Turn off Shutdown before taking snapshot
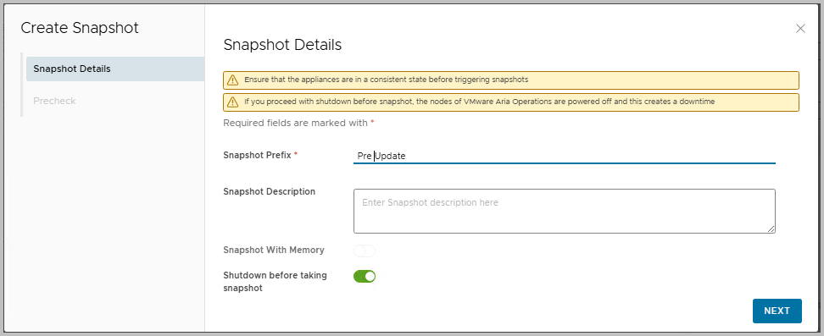The width and height of the screenshot is (824, 336). (365, 276)
